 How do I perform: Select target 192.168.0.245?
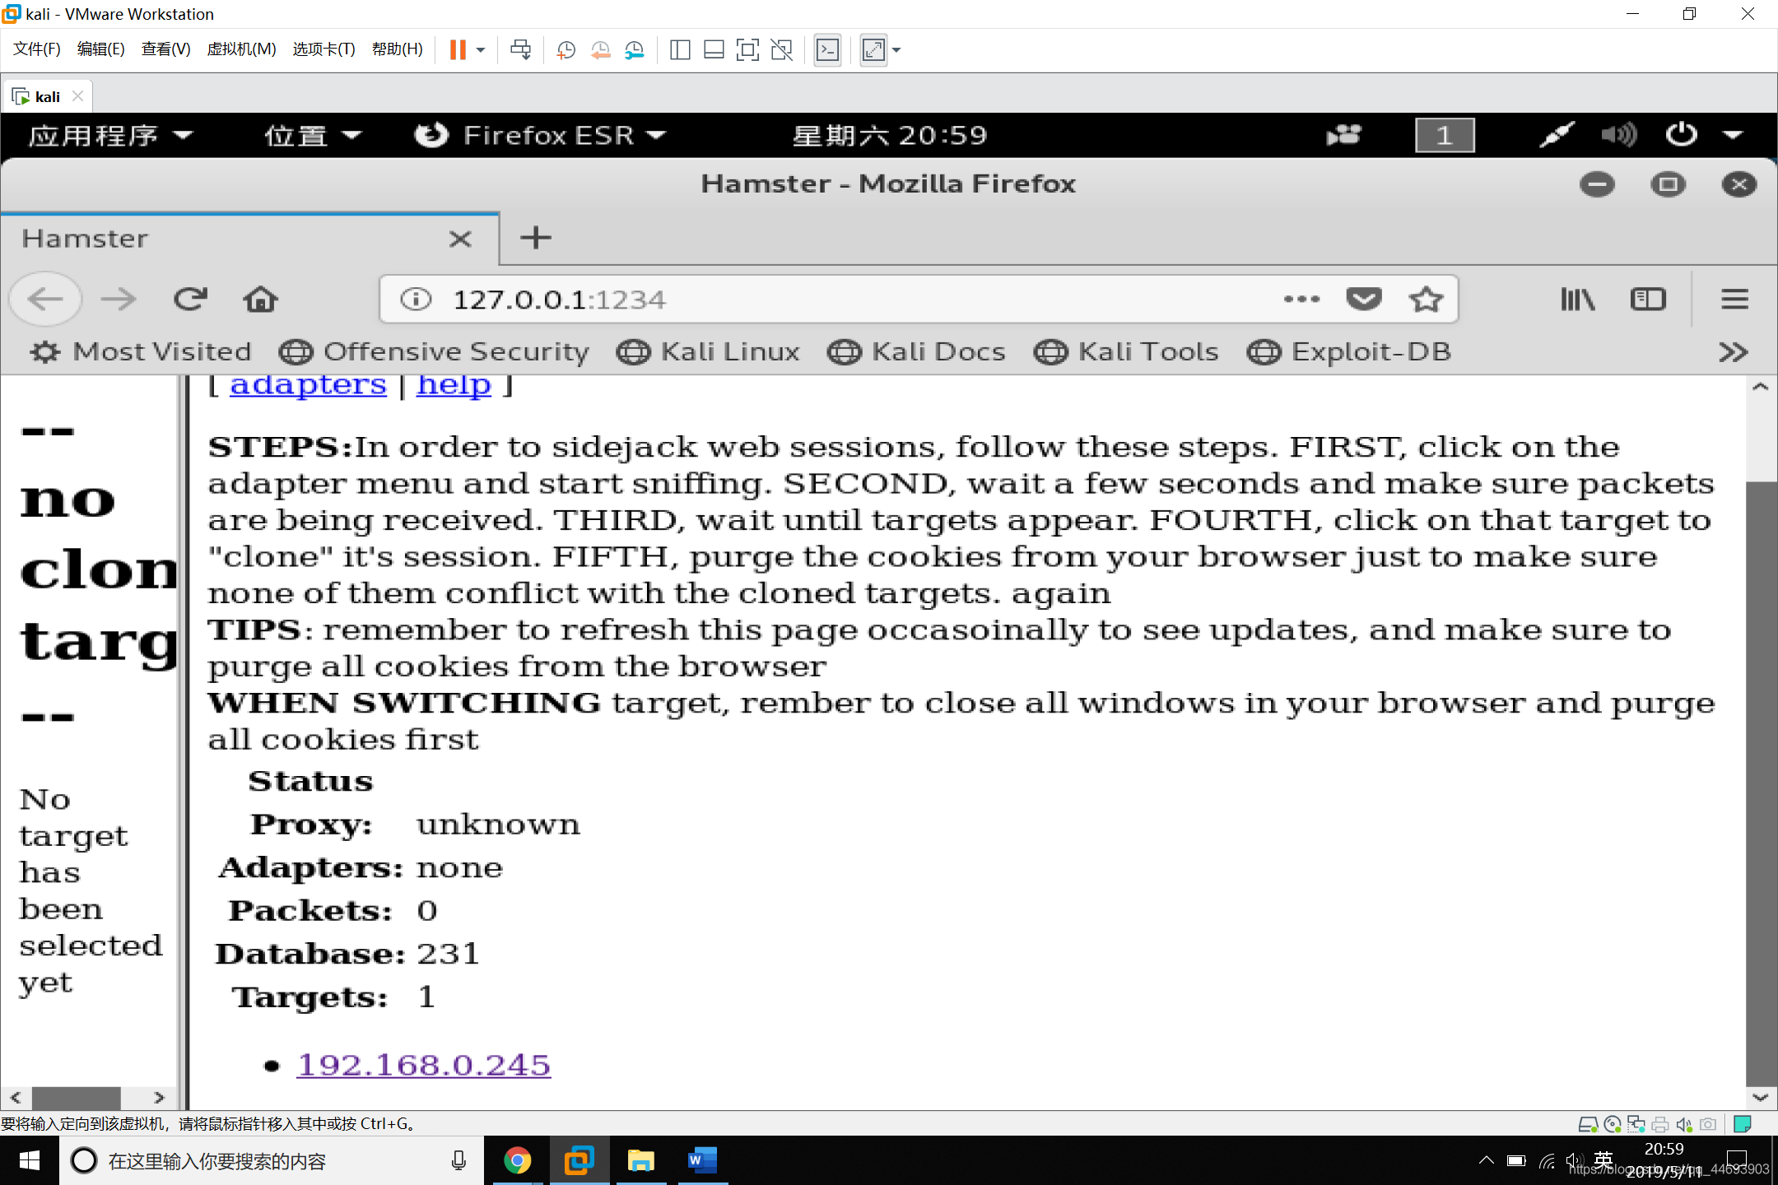pos(423,1065)
